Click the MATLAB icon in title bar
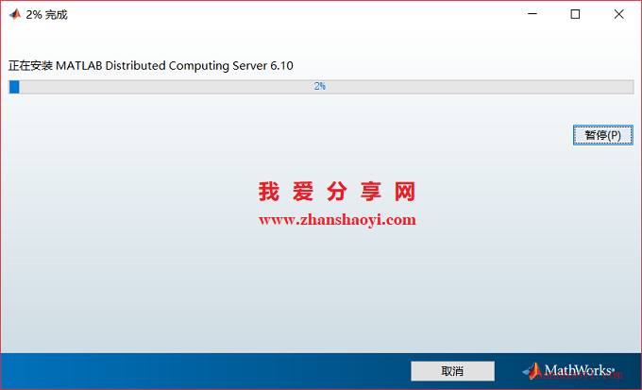642x390 pixels. coord(15,14)
